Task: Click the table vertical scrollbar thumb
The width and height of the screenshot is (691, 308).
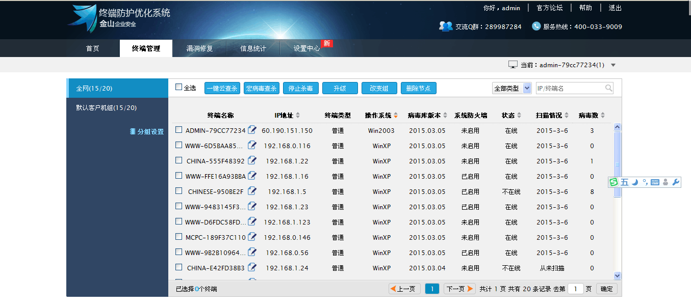Action: 618,164
